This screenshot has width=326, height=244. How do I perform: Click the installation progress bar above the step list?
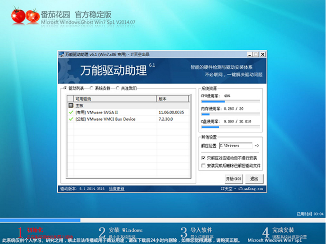[163, 220]
